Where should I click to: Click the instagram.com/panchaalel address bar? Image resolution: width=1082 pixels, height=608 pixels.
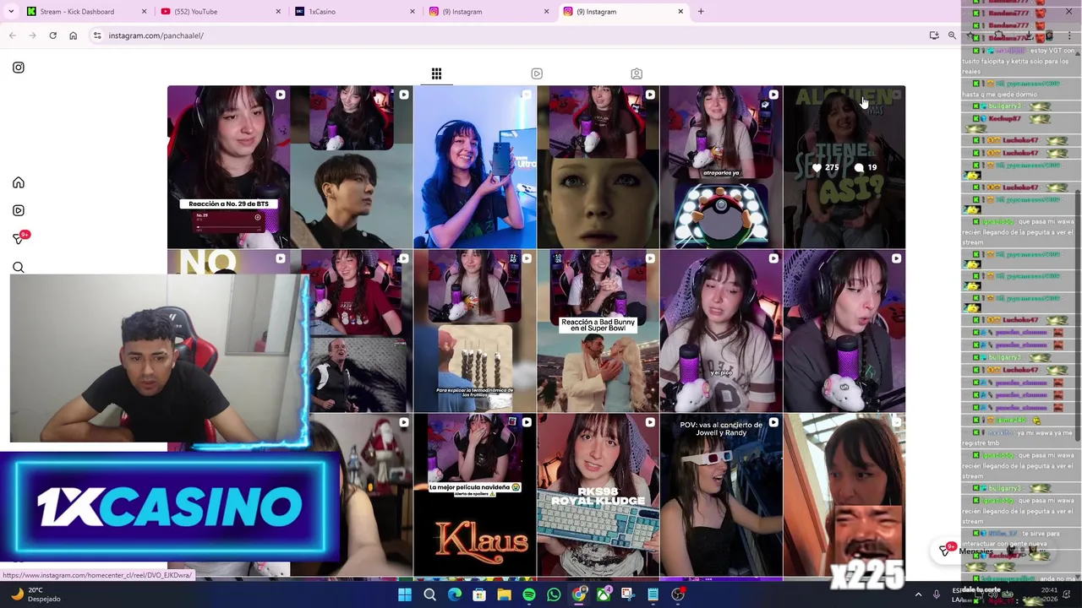507,35
